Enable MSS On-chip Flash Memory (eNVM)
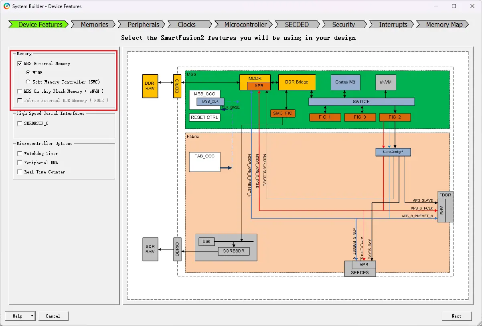482x326 pixels. coord(20,91)
